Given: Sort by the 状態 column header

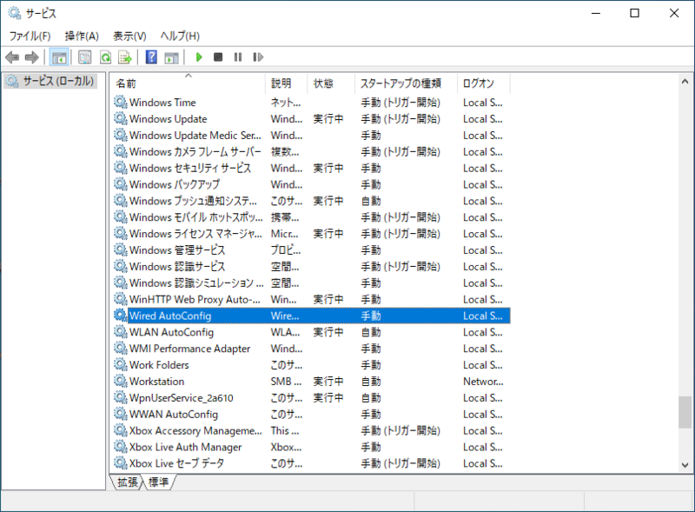Looking at the screenshot, I should (x=331, y=83).
